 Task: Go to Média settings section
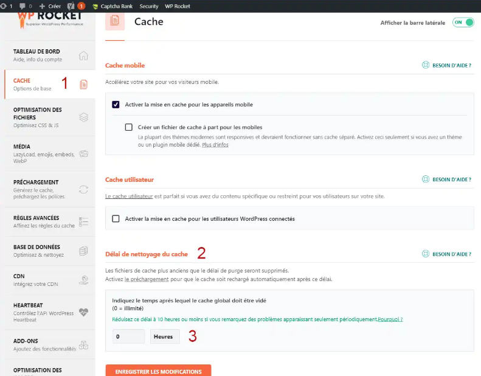(50, 153)
